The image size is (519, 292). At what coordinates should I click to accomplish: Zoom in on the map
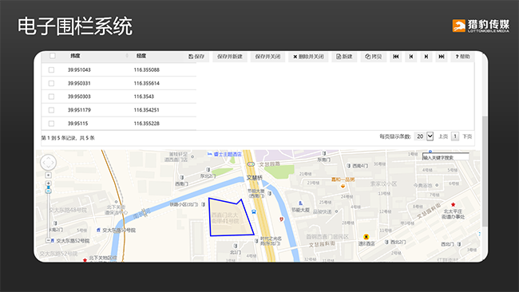(x=49, y=183)
